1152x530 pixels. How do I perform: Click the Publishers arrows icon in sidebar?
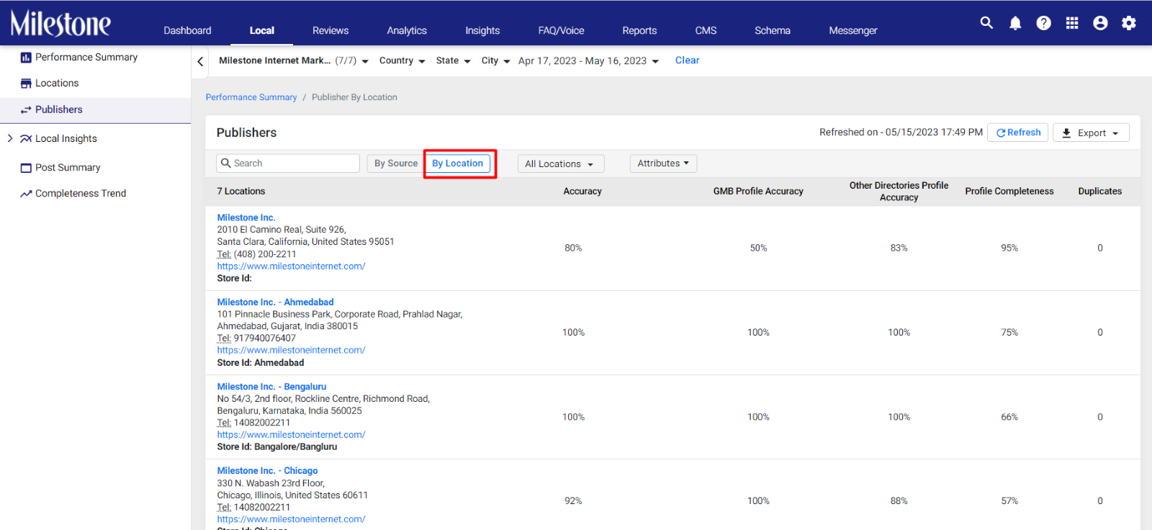[x=26, y=110]
